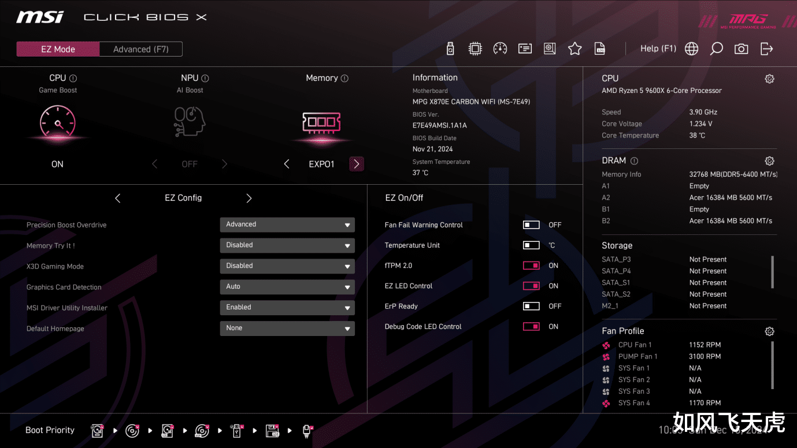
Task: Select the network boot device icon
Action: (x=307, y=431)
